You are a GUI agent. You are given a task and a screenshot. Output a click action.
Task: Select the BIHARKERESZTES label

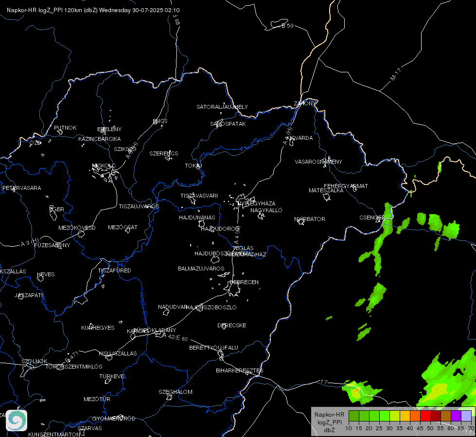[240, 370]
